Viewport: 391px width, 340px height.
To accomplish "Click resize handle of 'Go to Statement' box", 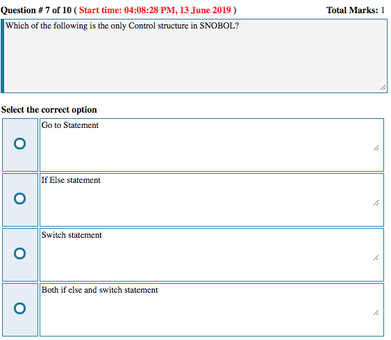I will click(376, 148).
